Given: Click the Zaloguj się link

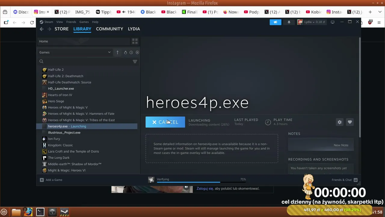Looking at the screenshot, I should [205, 189].
